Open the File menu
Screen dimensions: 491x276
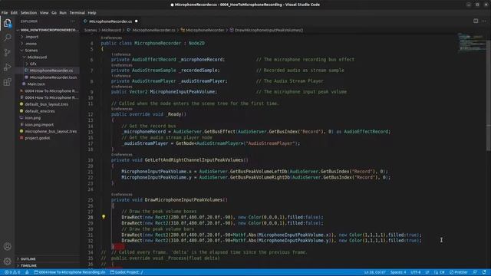coord(5,13)
